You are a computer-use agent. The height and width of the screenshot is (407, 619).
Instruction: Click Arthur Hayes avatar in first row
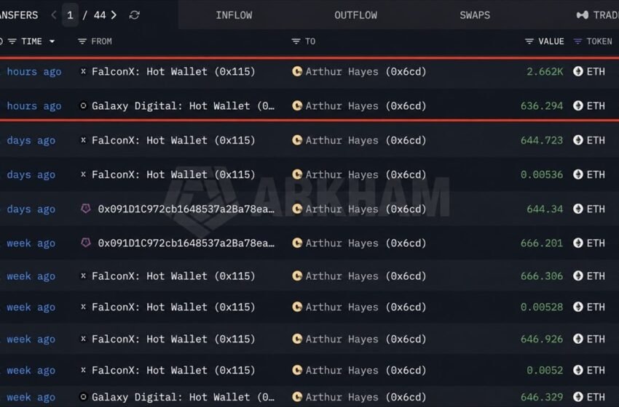297,71
